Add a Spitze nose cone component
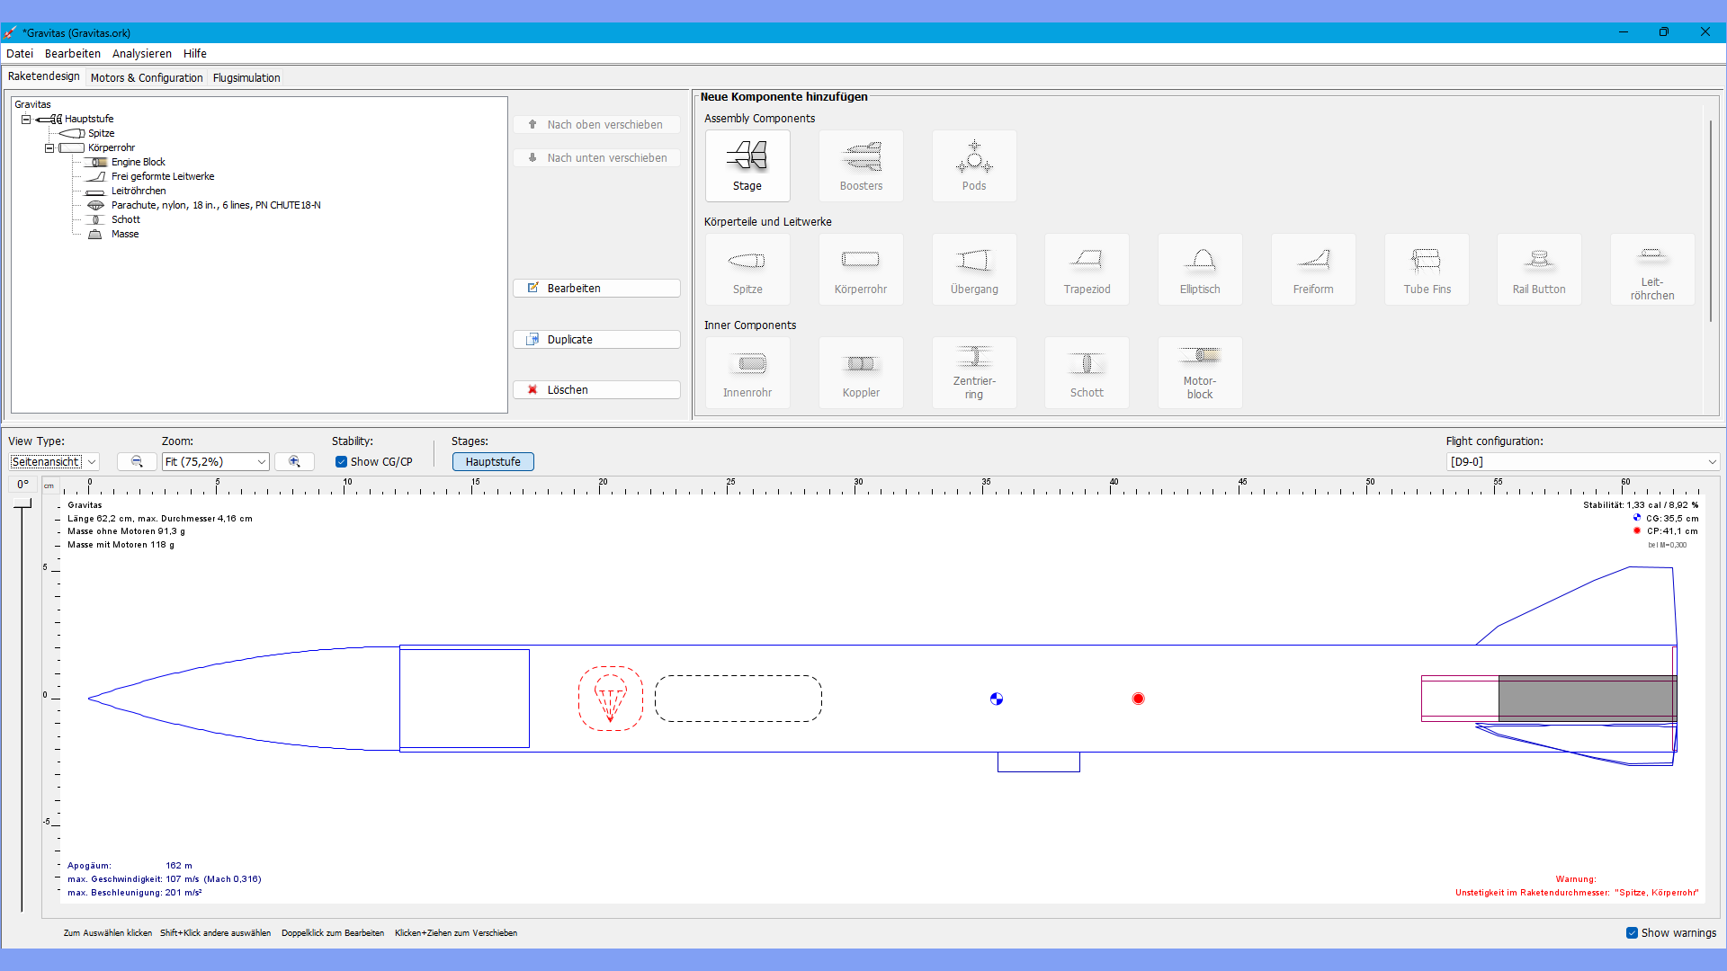 (x=747, y=269)
